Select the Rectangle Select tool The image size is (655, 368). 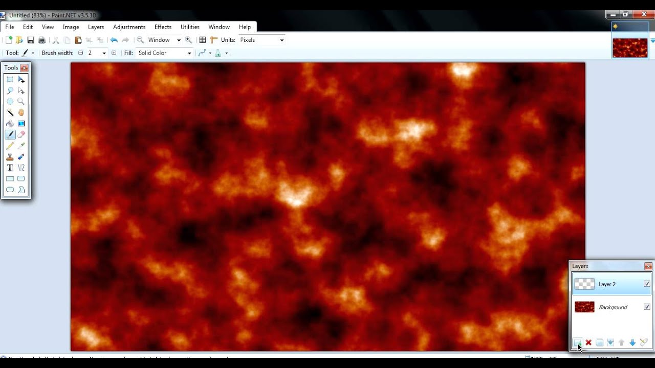pyautogui.click(x=10, y=79)
